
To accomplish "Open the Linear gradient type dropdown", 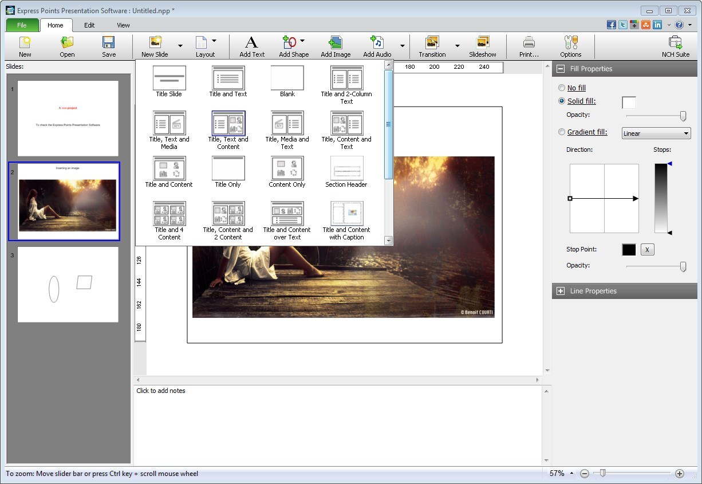I will pos(656,133).
